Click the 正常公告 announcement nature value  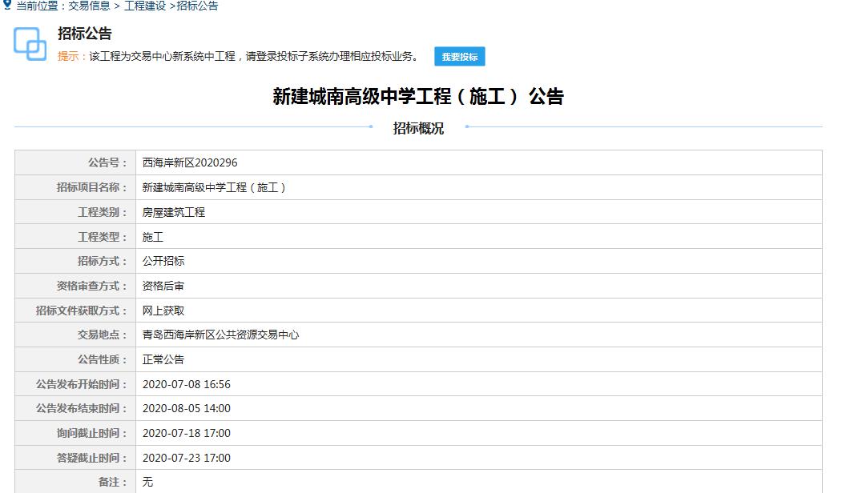163,359
